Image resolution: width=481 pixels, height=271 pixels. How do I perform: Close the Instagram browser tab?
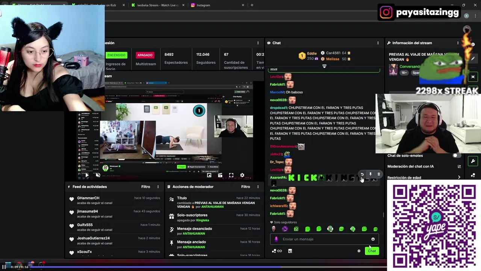click(243, 5)
